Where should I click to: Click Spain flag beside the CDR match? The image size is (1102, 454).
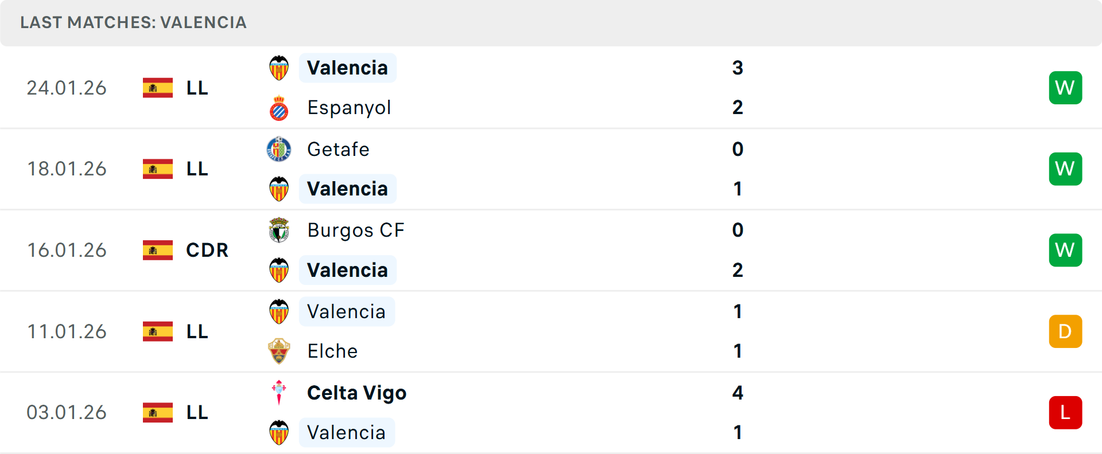158,250
